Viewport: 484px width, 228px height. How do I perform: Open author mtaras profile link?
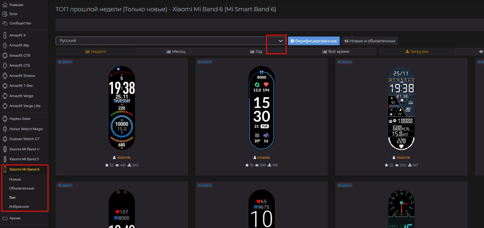pos(264,157)
